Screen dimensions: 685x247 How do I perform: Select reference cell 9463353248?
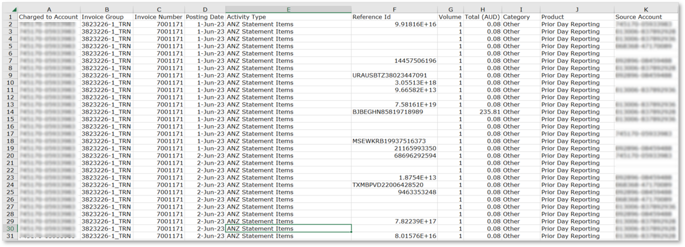(394, 193)
